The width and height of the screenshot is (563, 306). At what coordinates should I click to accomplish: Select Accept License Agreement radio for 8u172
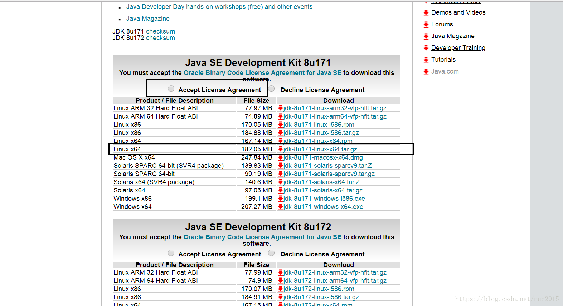(171, 253)
